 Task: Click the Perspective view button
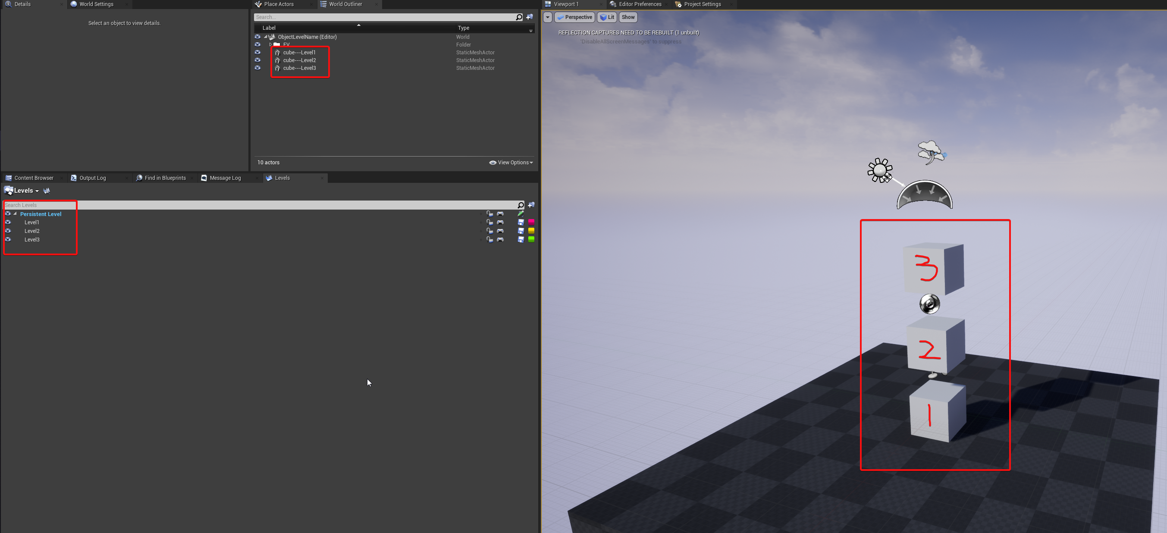(x=574, y=17)
